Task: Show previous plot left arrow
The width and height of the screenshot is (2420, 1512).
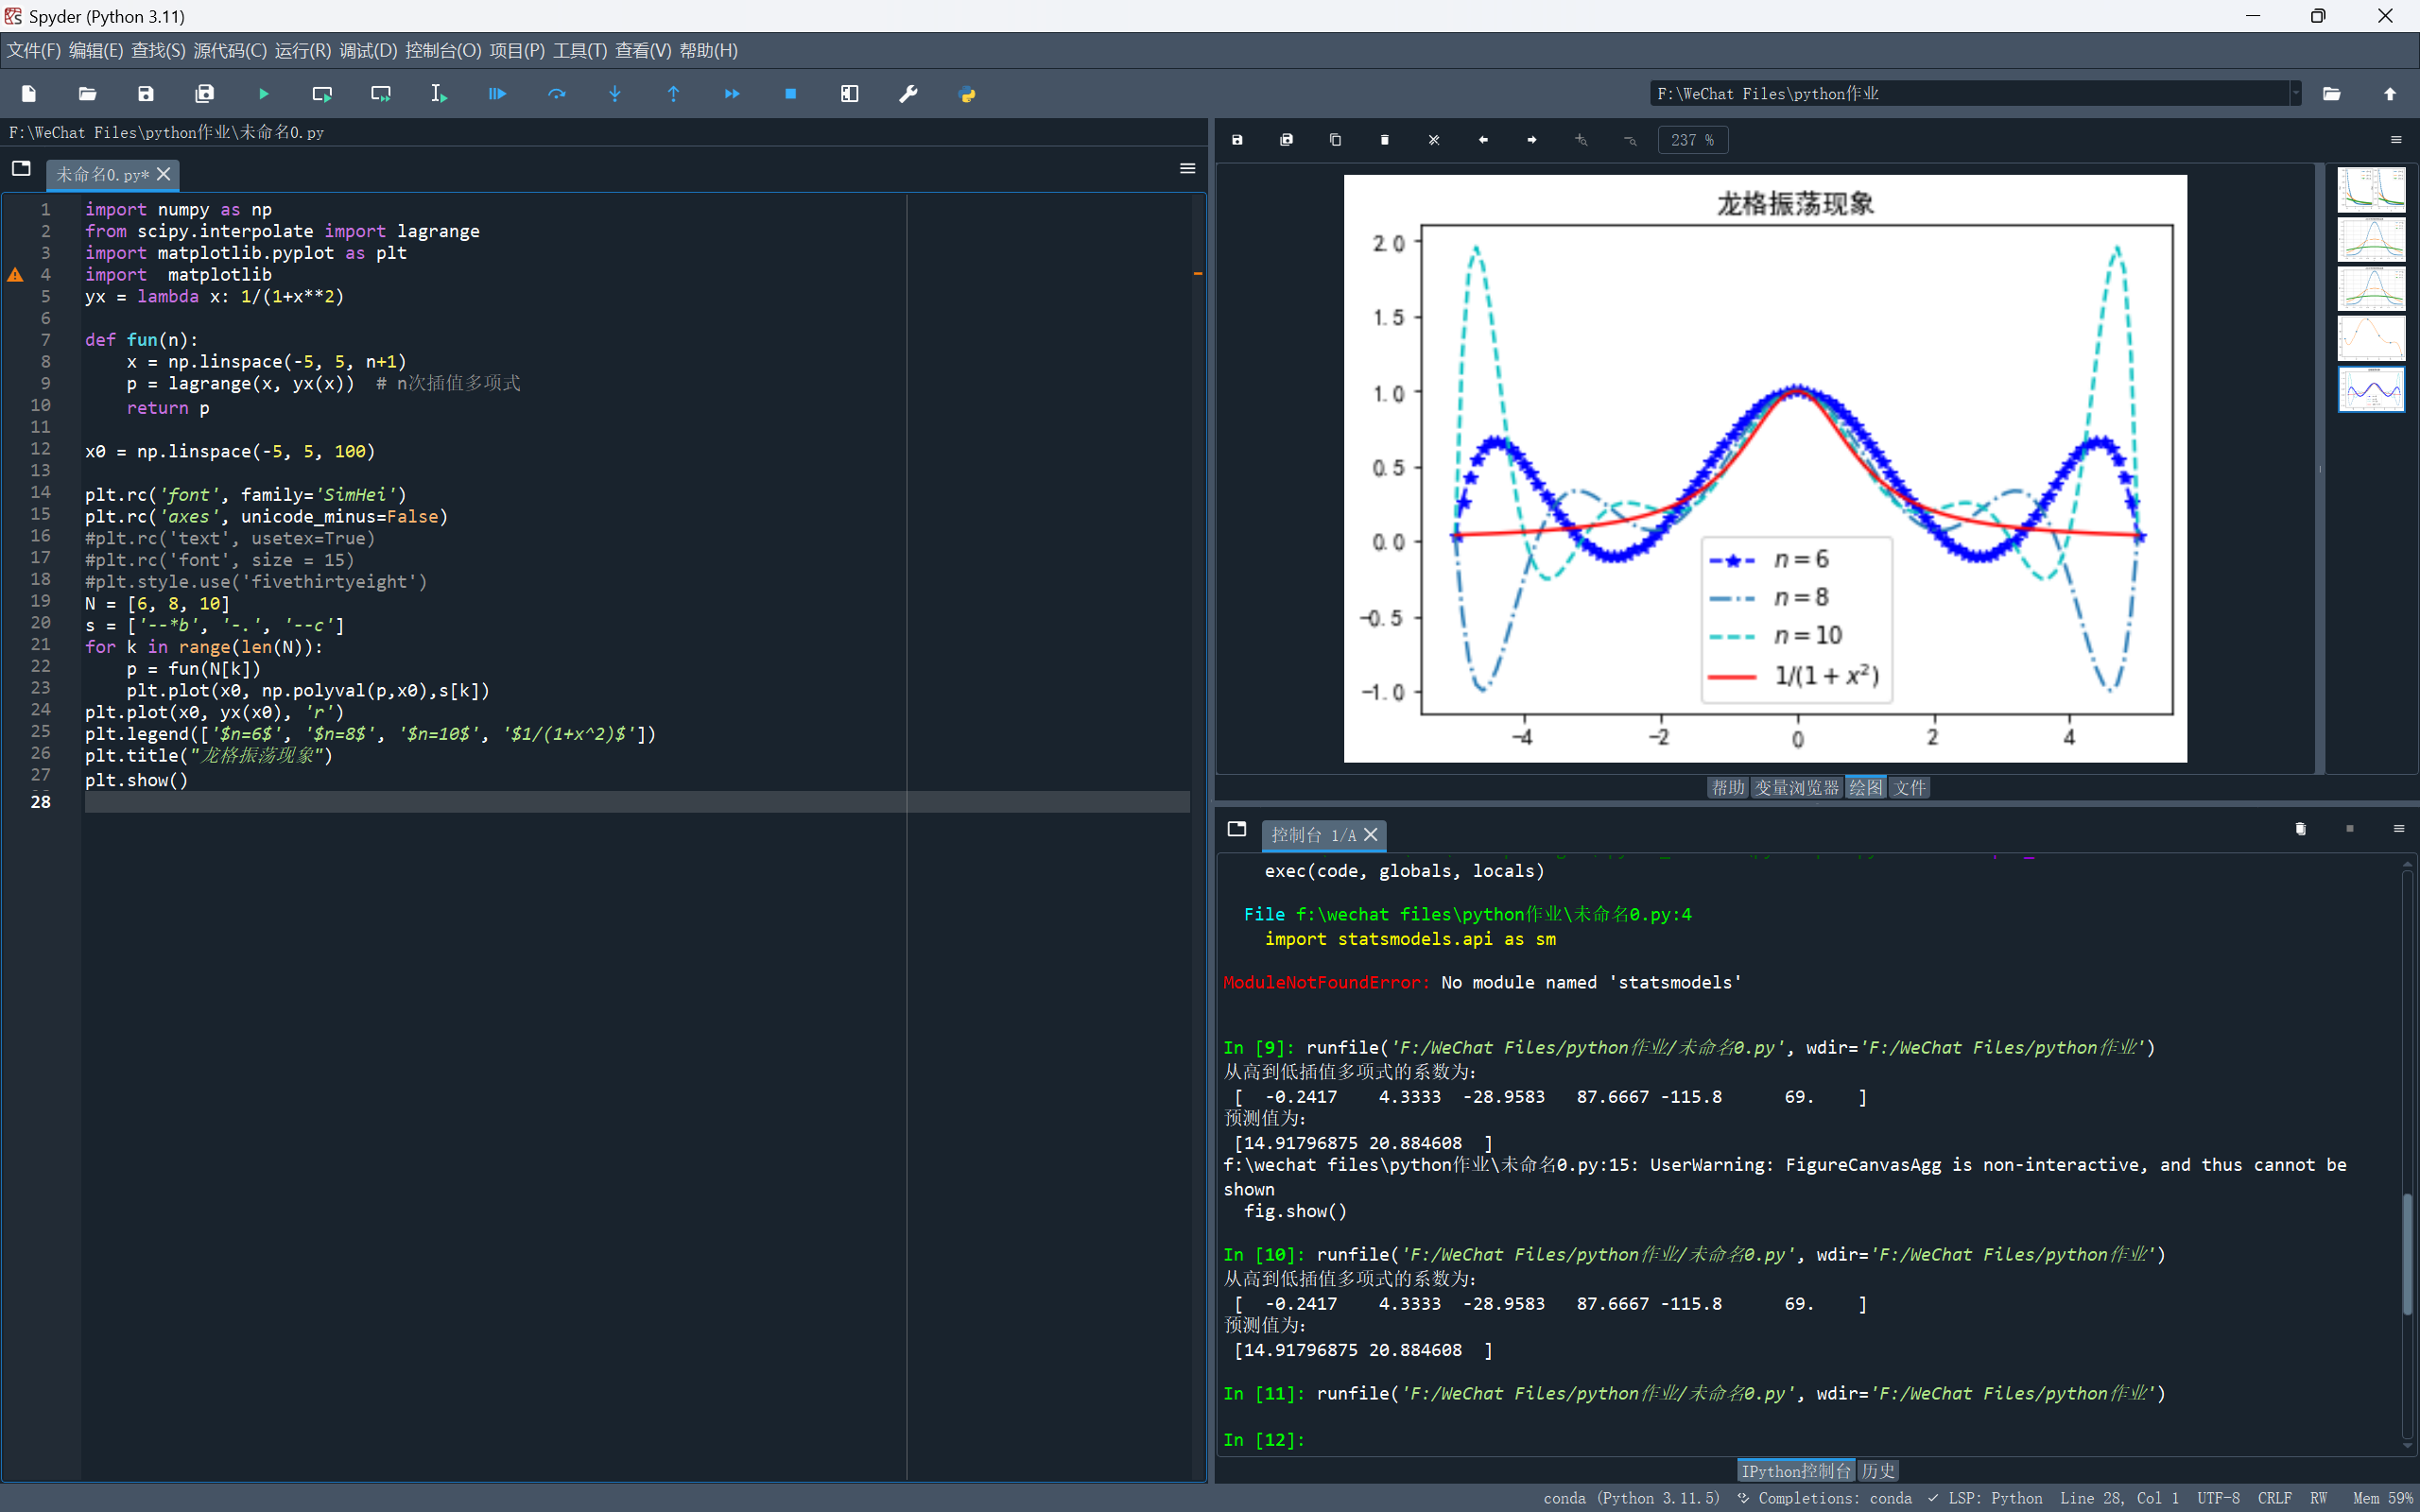Action: (1483, 140)
